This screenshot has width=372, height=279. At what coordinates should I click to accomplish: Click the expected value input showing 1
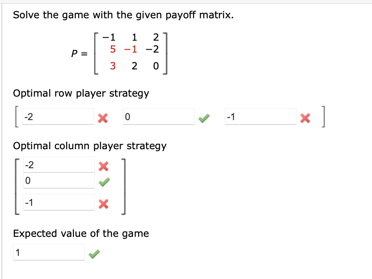click(49, 252)
